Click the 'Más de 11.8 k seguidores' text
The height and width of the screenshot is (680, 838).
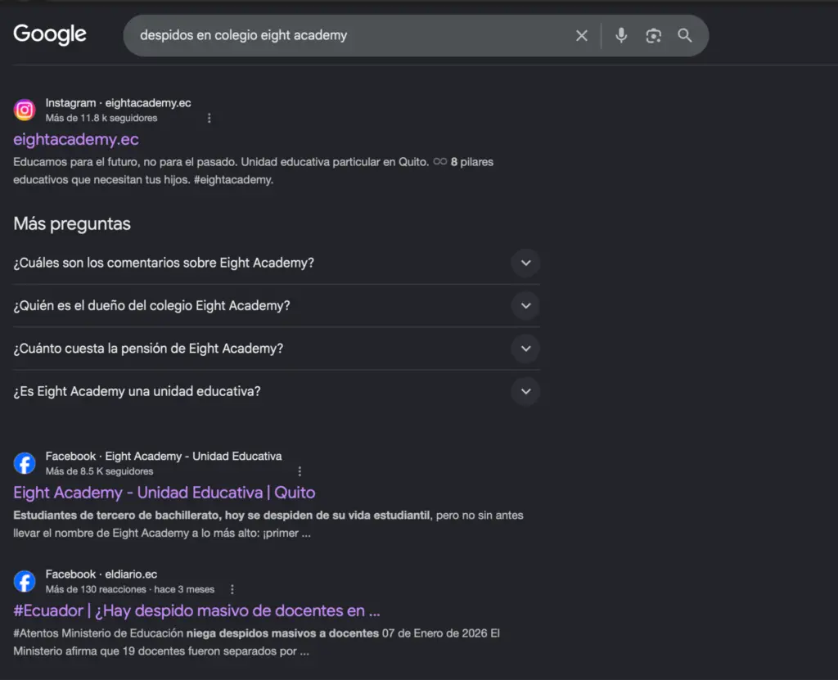(101, 118)
